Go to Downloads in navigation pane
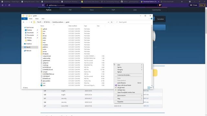The height and width of the screenshot is (116, 207). (x=30, y=33)
